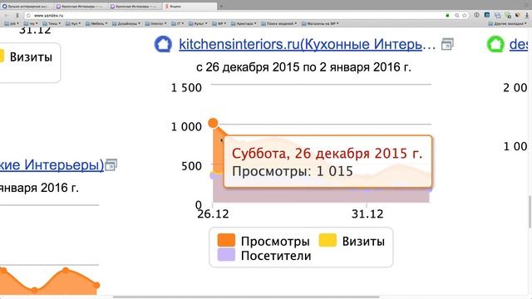Image resolution: width=532 pixels, height=299 pixels.
Task: Reload the page with the refresh icon
Action: pyautogui.click(x=28, y=16)
